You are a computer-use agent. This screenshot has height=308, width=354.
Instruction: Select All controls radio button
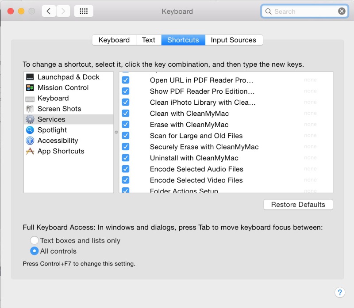tap(35, 251)
